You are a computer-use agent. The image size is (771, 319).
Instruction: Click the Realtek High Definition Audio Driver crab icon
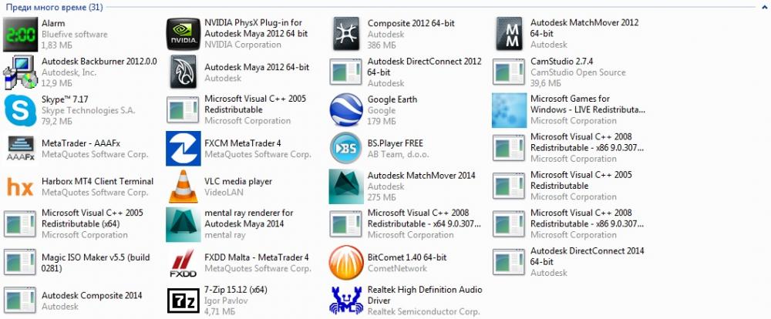tap(346, 301)
